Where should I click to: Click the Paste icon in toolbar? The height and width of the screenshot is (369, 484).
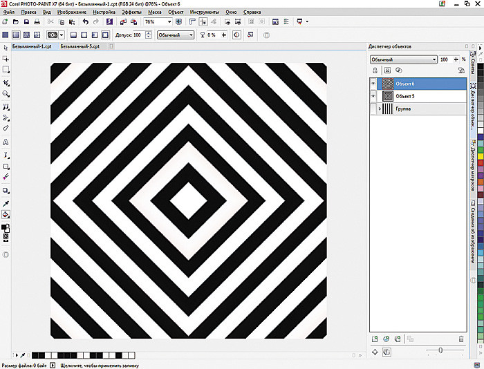(x=72, y=22)
